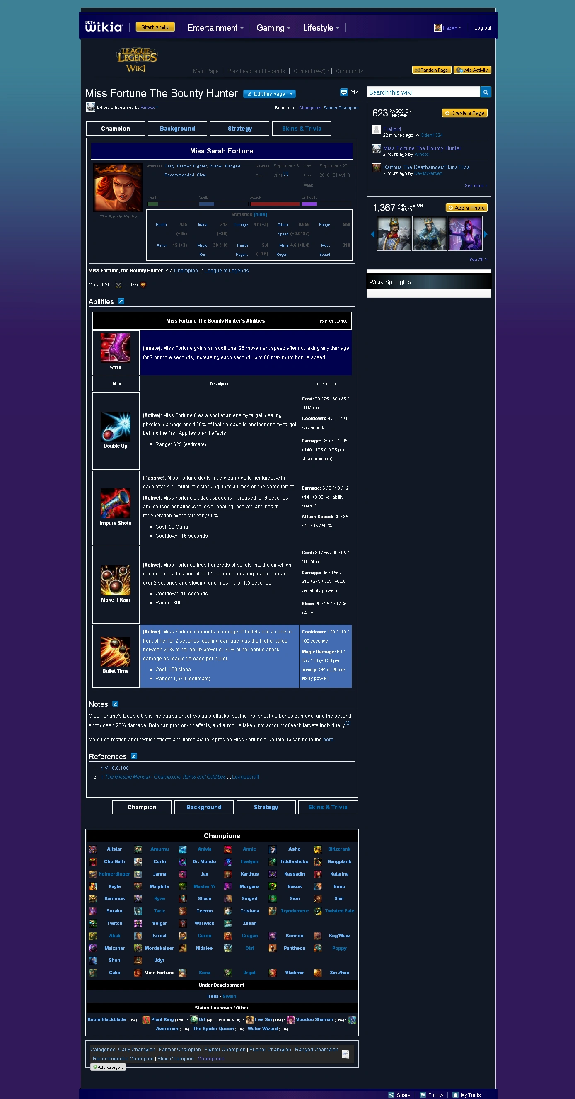
Task: Expand the Lifestyle menu
Action: point(321,28)
